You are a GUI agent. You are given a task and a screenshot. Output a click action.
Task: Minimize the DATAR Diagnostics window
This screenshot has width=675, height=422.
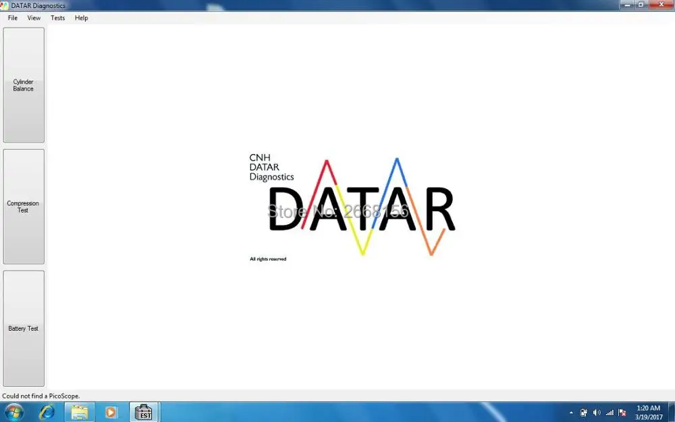tap(627, 5)
